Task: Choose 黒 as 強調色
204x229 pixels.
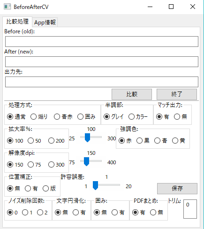Action: click(x=143, y=141)
